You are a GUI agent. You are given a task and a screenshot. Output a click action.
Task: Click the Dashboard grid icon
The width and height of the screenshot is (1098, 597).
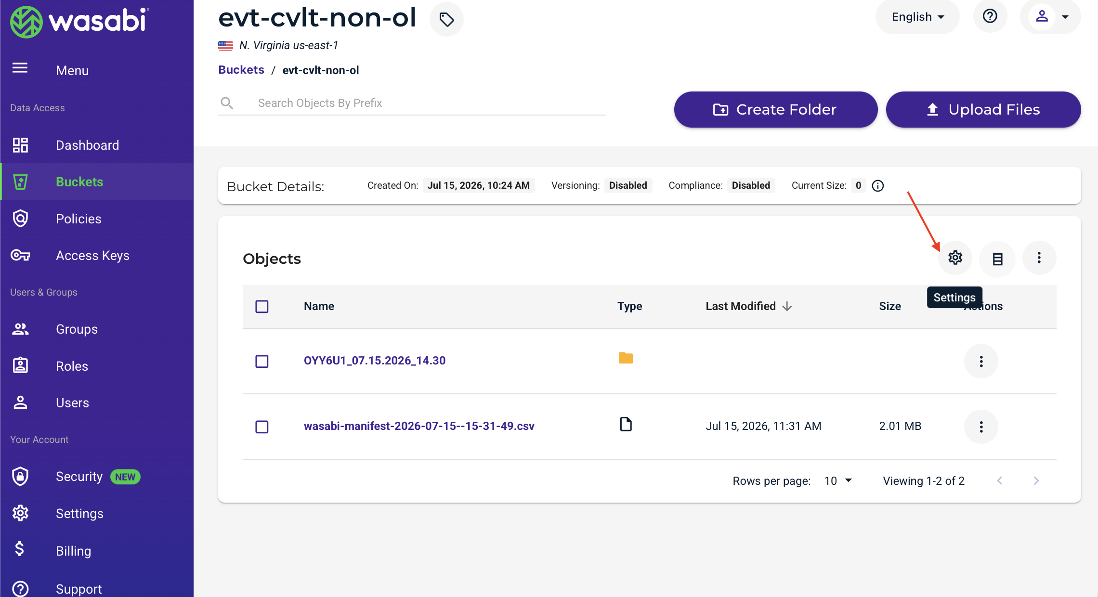tap(20, 145)
